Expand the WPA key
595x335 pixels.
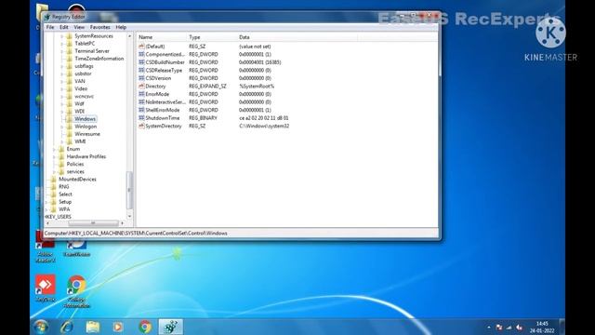[46, 209]
